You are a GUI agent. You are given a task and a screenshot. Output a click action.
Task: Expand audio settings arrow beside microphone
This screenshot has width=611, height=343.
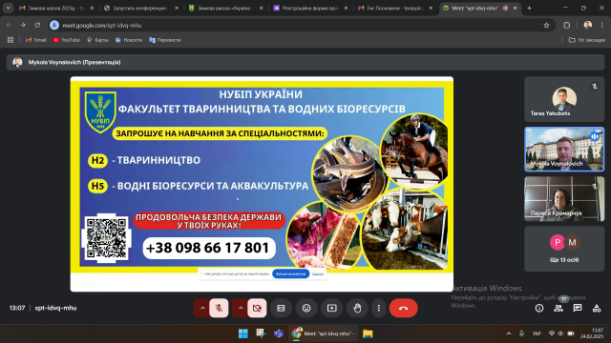(202, 308)
